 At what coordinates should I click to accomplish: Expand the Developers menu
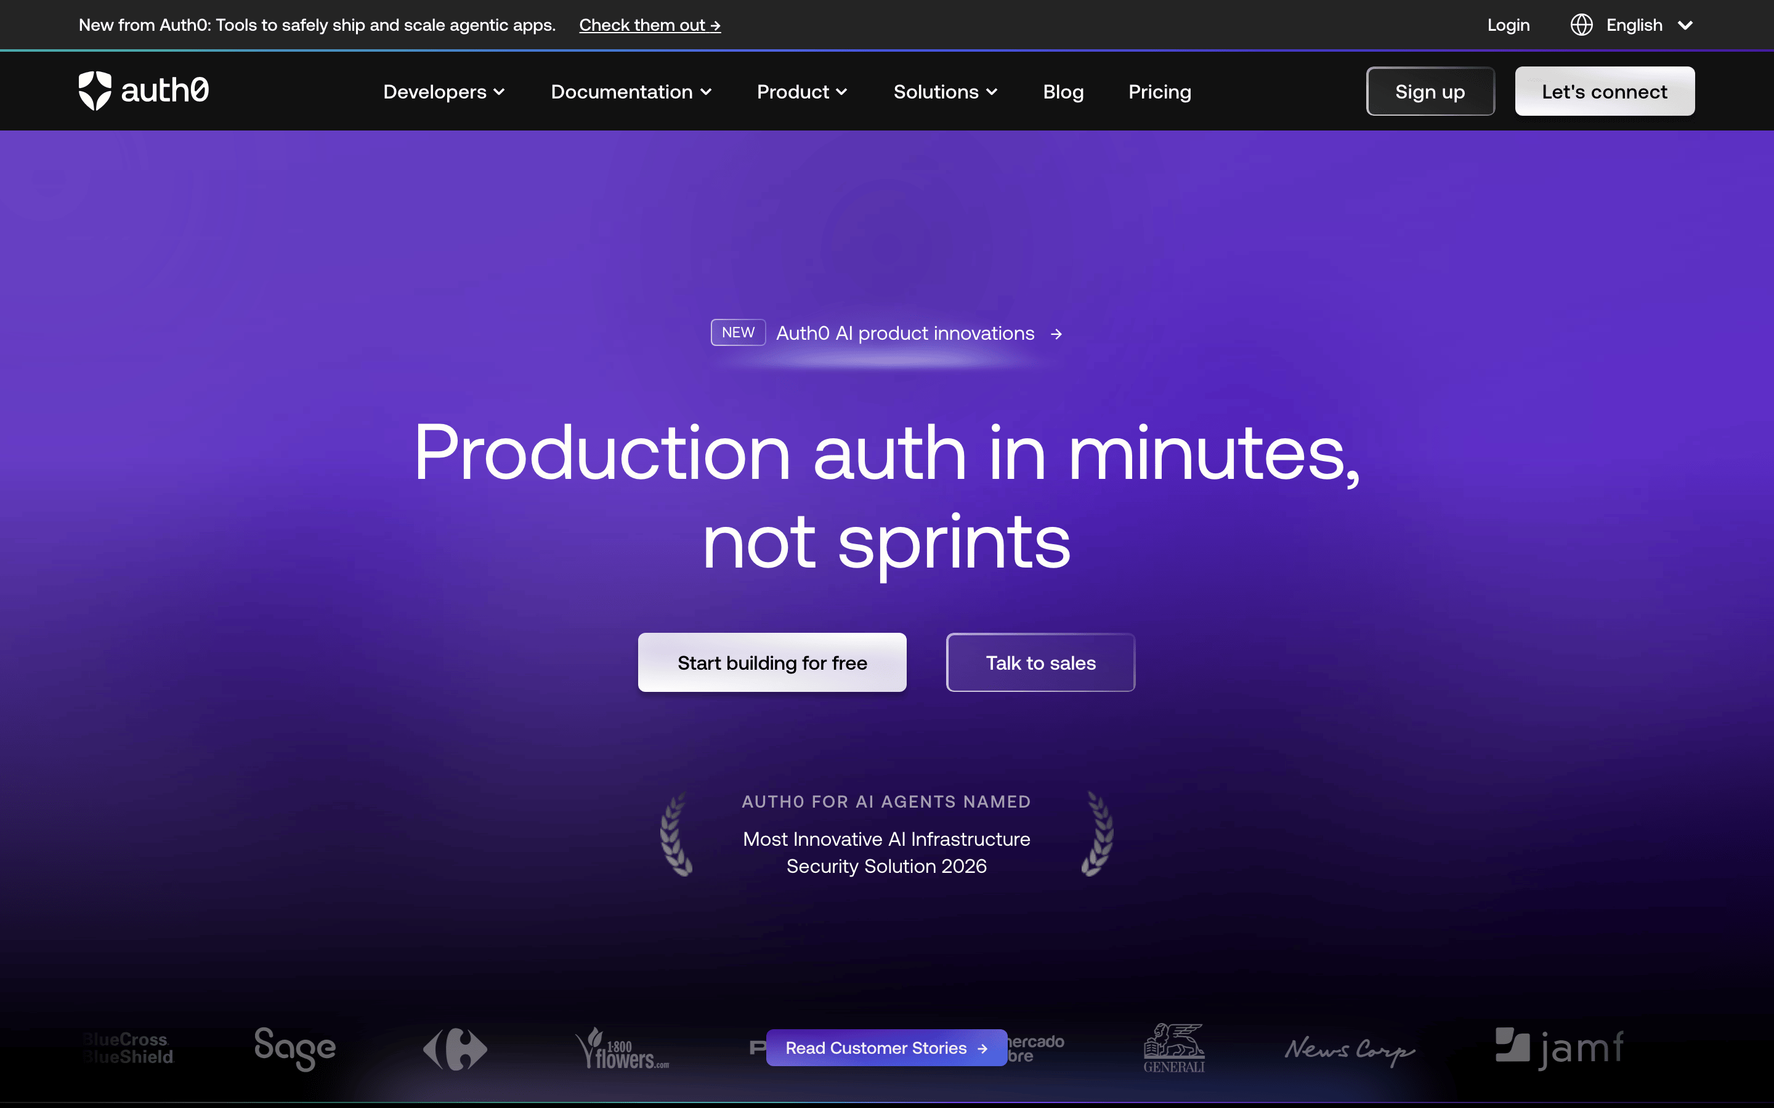[443, 92]
